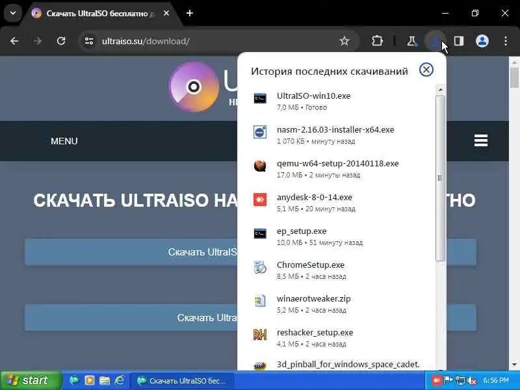
Task: Click the first Скачать UltraISO button
Action: (x=131, y=252)
